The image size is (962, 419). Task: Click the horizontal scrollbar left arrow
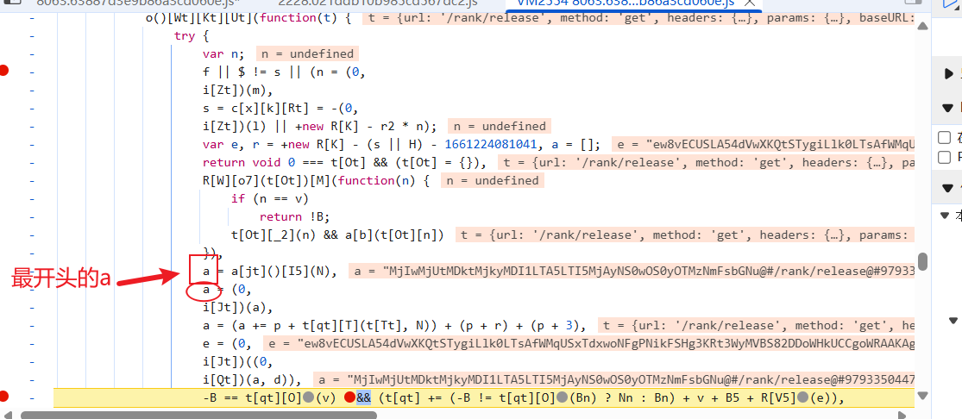[x=8, y=415]
